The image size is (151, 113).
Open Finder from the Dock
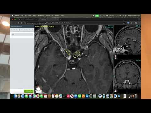[15, 96]
